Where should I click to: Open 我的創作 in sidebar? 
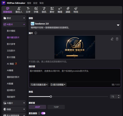pos(11,97)
